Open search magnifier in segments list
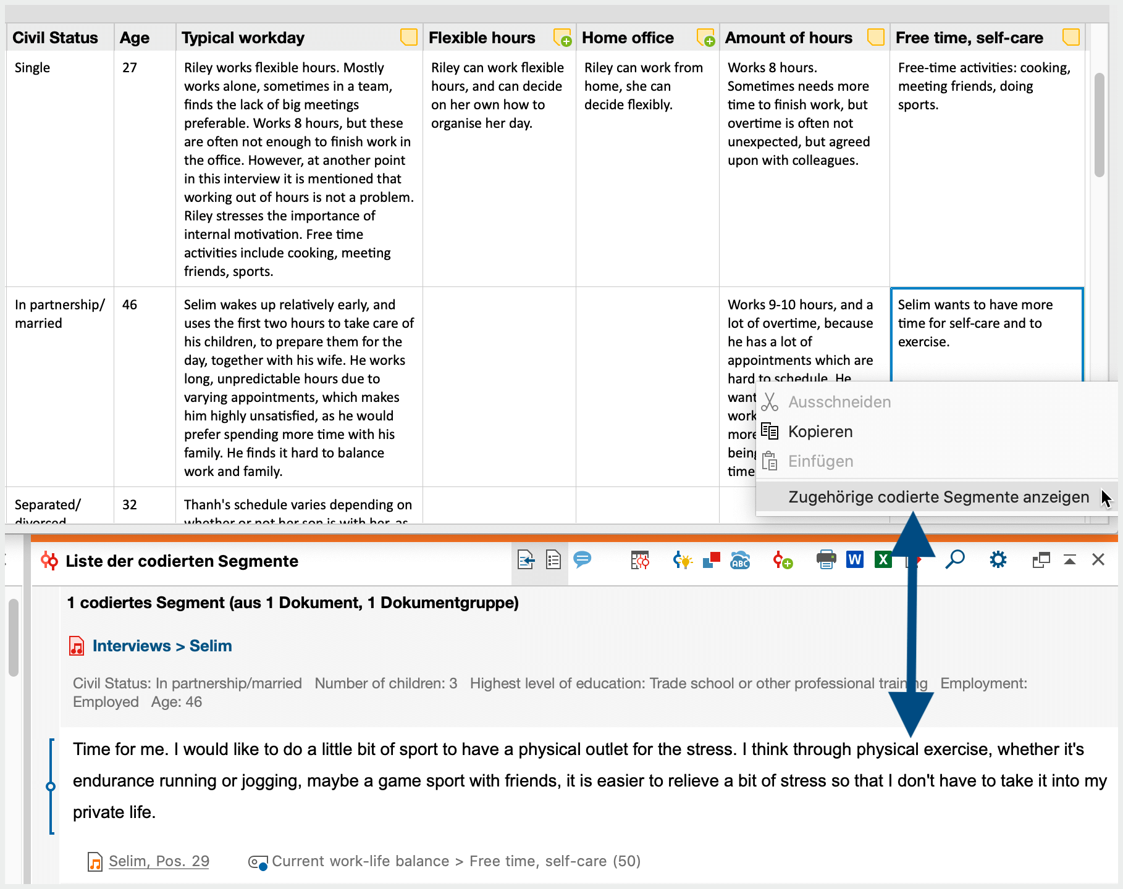1123x889 pixels. pos(955,560)
